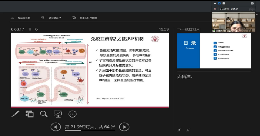Click the Am J Reprod Immunol citation
Viewport: 260px width, 136px height.
(110, 98)
